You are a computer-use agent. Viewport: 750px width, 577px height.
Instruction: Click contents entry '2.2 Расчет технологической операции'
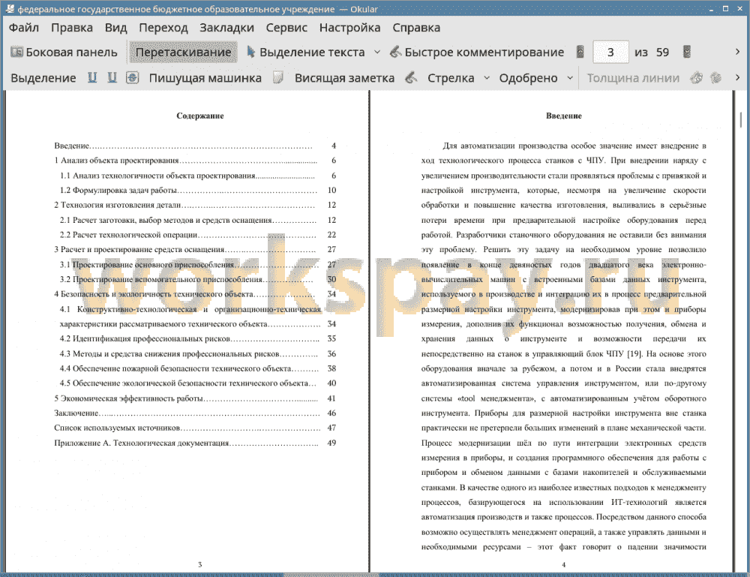pos(198,234)
